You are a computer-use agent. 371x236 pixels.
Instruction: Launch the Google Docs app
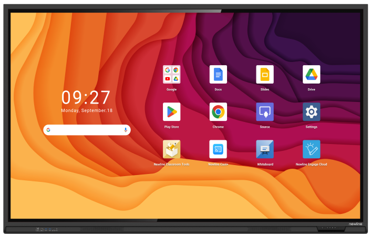pos(218,75)
